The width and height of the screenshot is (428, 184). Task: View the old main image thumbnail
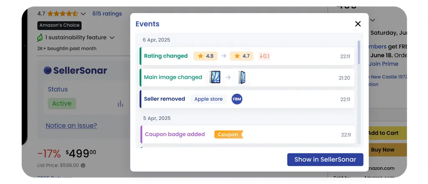(214, 77)
